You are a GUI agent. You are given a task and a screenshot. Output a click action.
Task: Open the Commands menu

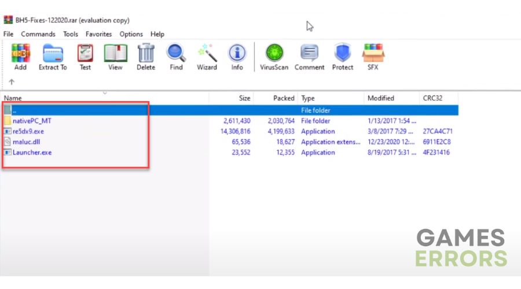[x=38, y=34]
